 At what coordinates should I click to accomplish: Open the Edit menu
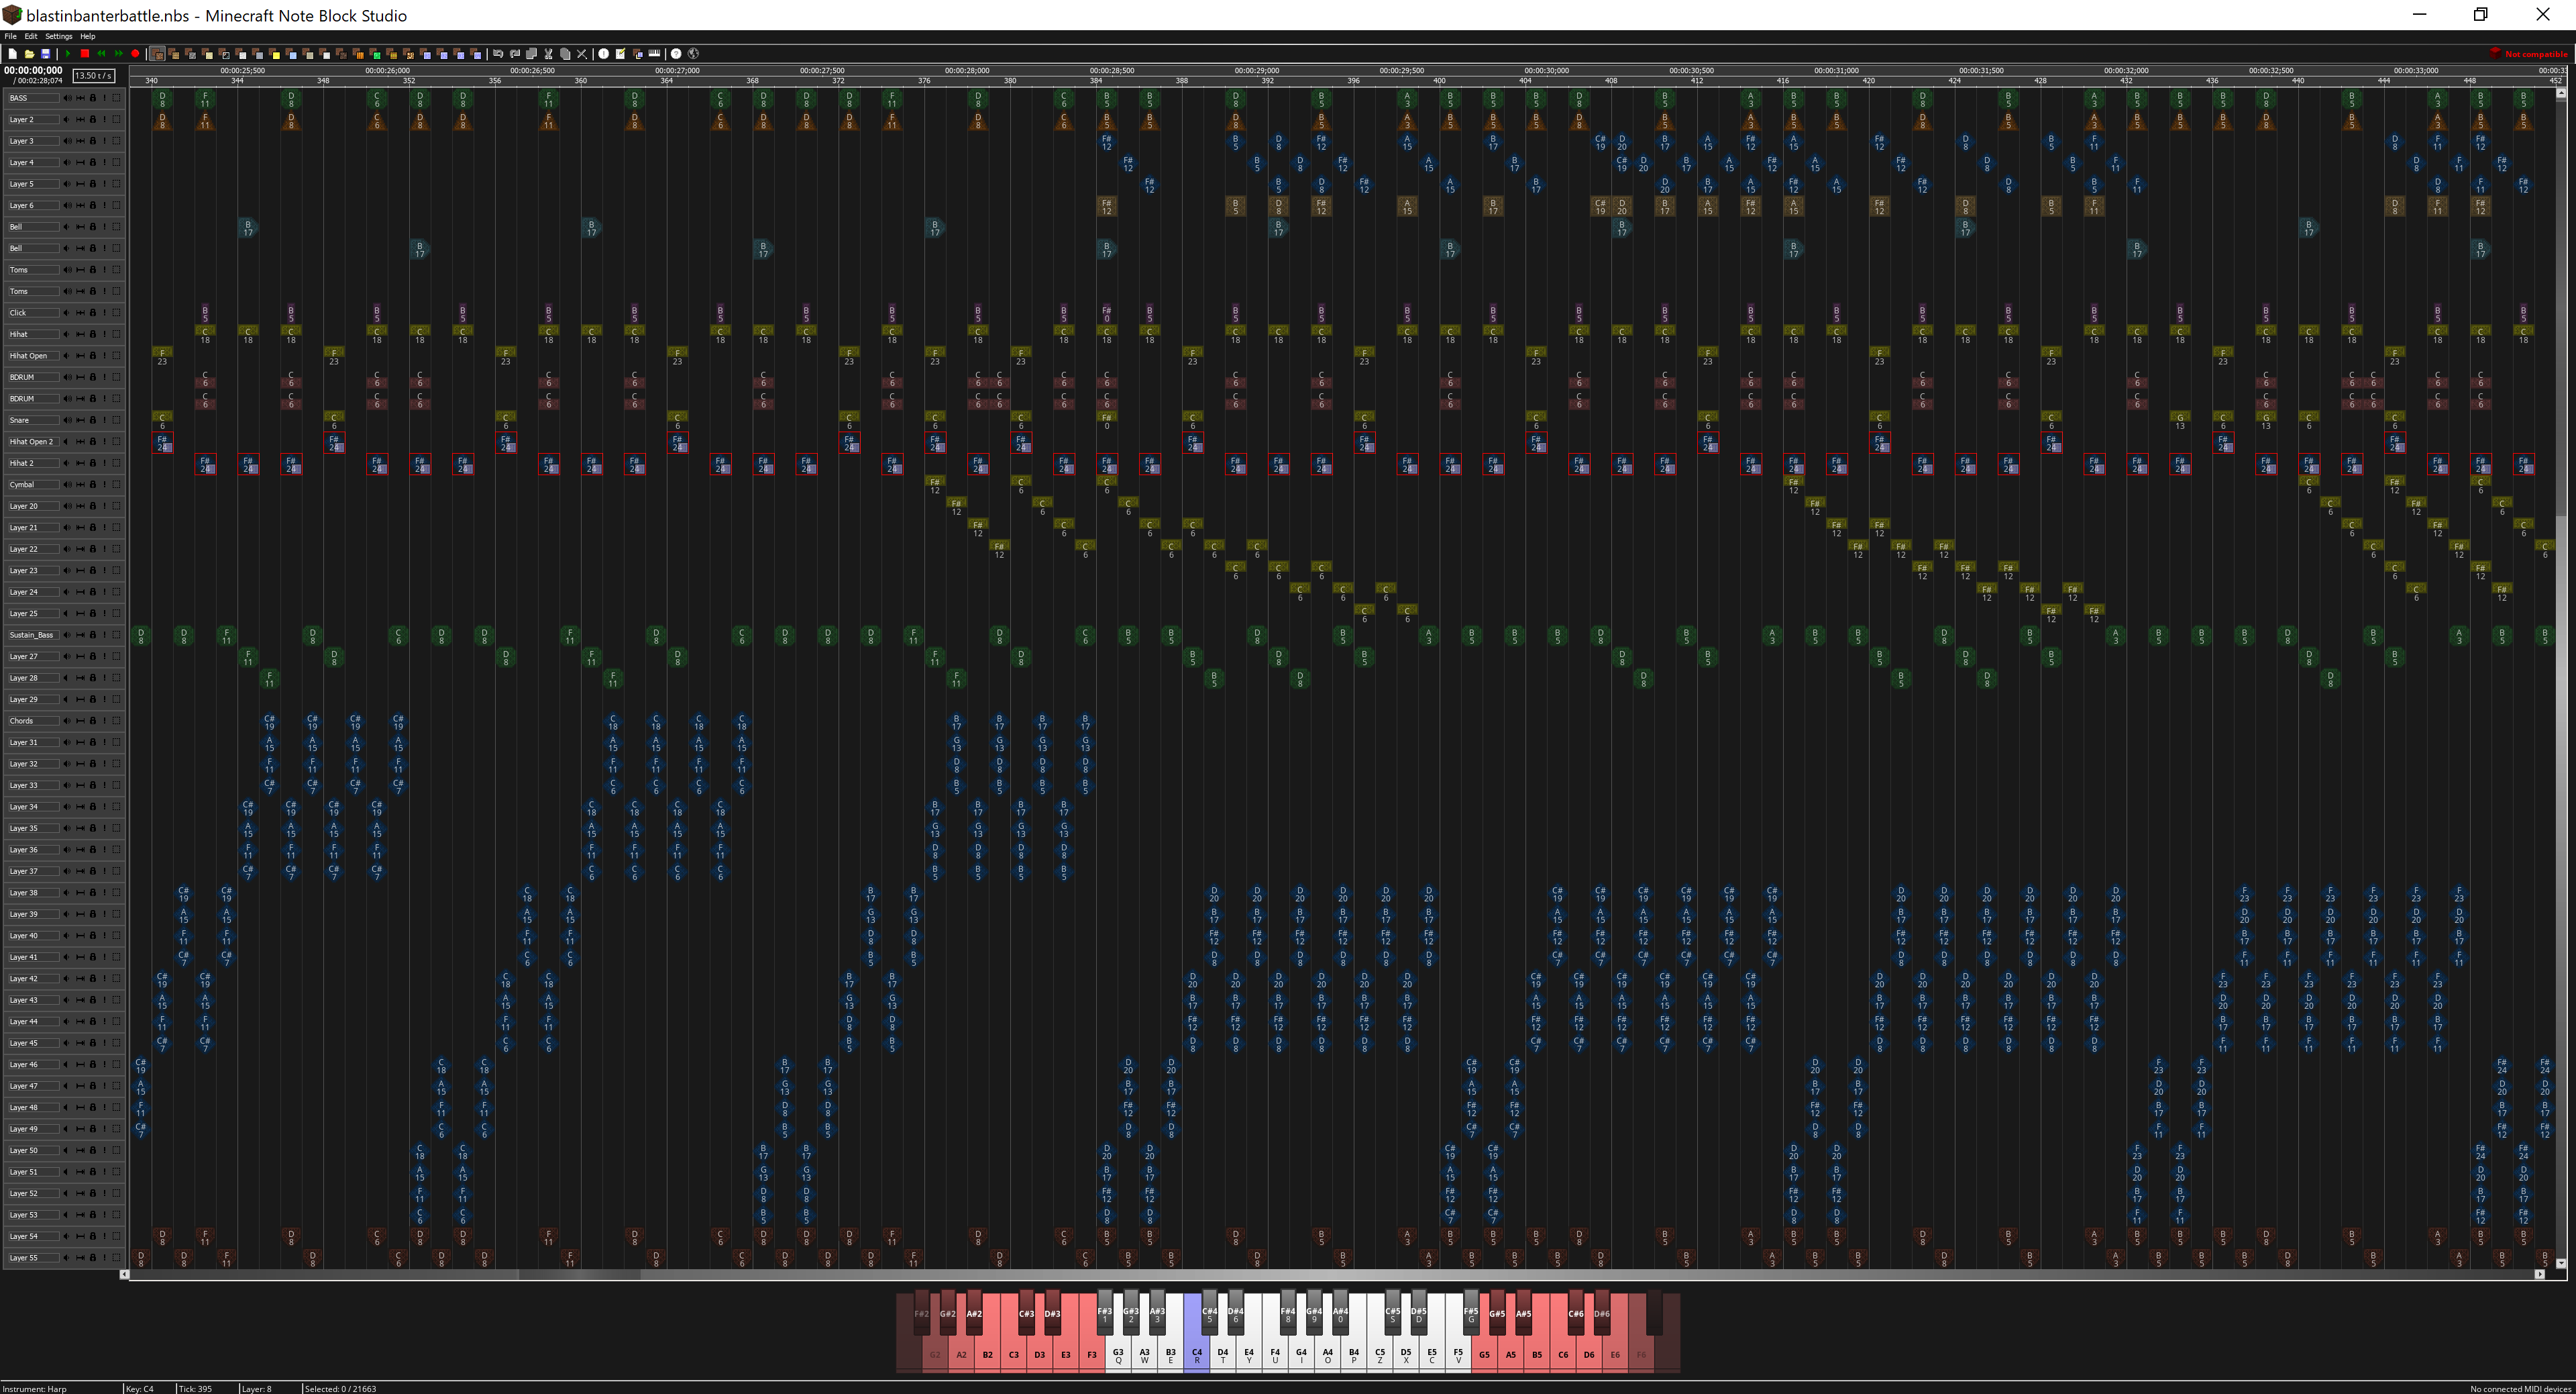coord(31,36)
